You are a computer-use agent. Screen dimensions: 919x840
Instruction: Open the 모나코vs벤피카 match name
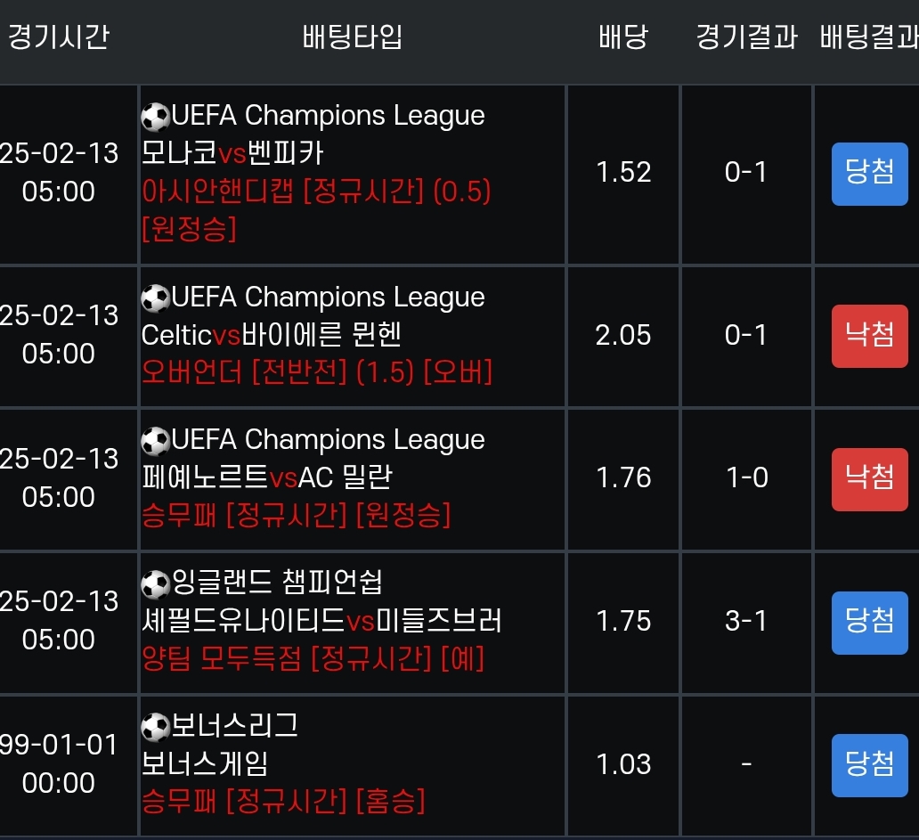click(232, 154)
